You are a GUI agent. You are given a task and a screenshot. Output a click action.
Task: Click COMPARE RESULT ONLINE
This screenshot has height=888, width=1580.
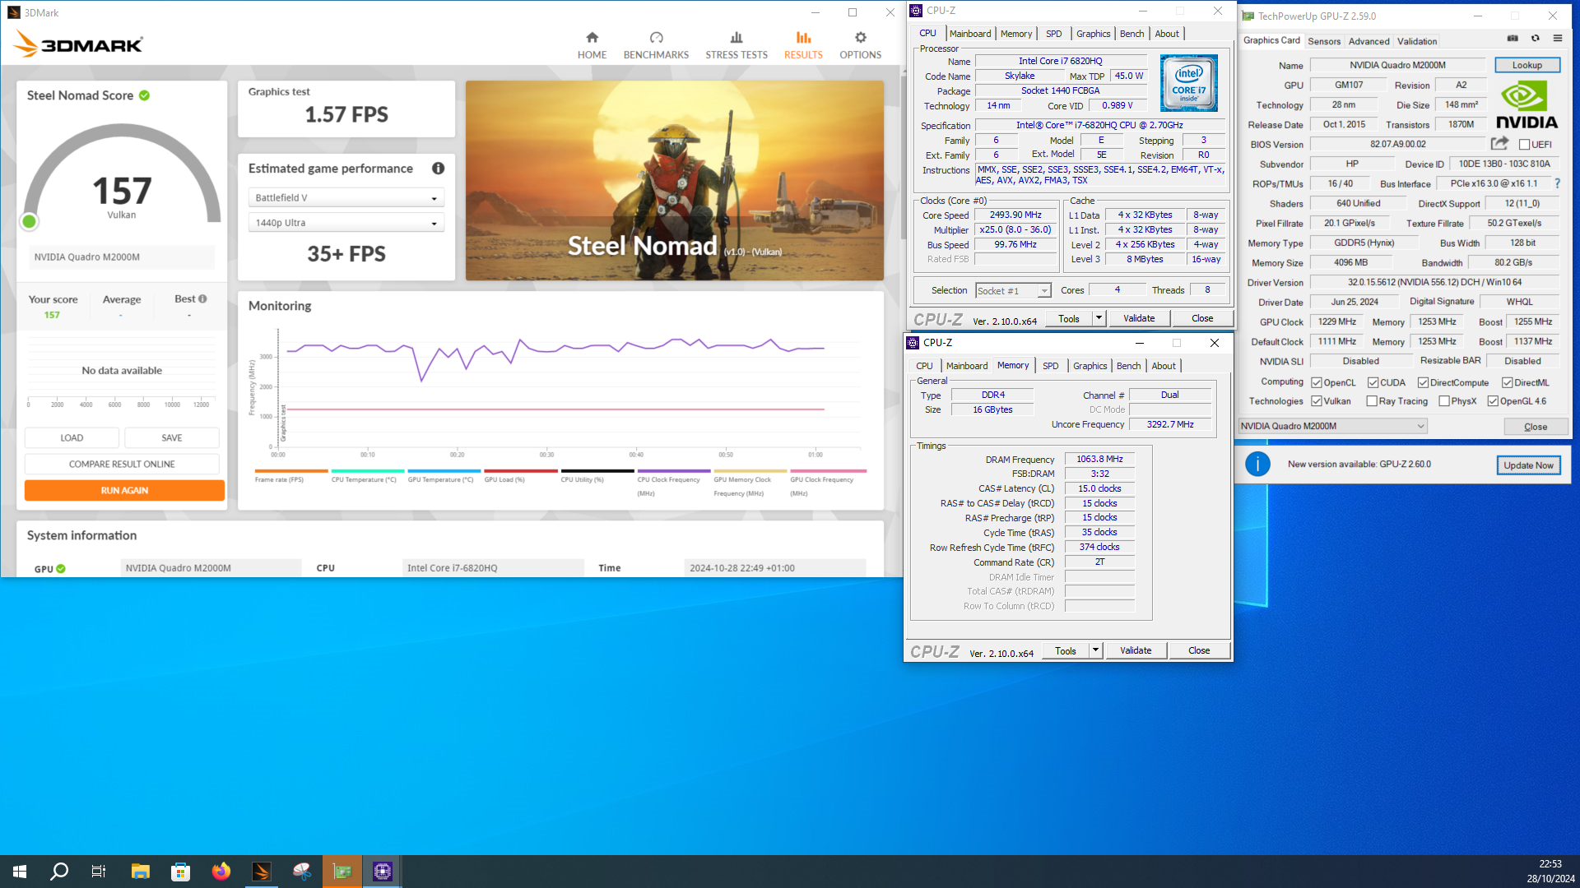coord(122,465)
